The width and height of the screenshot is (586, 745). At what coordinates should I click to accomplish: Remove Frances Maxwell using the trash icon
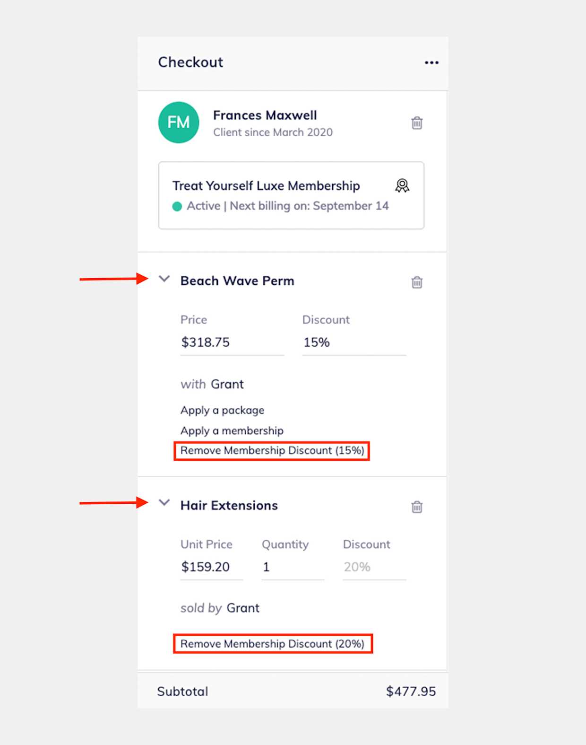tap(416, 123)
